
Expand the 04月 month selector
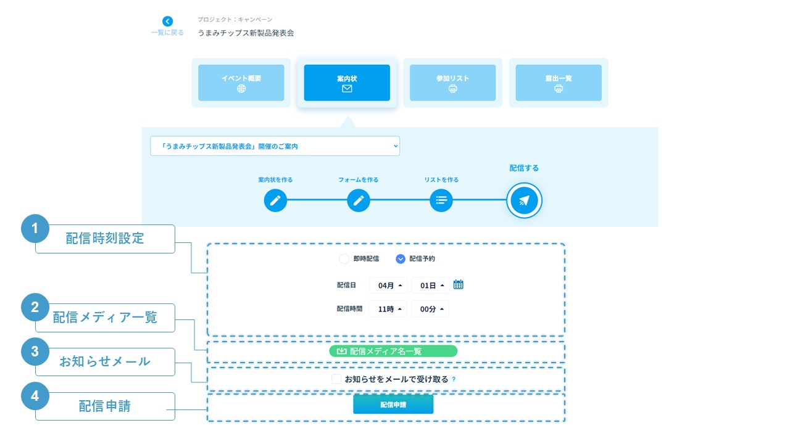[389, 286]
